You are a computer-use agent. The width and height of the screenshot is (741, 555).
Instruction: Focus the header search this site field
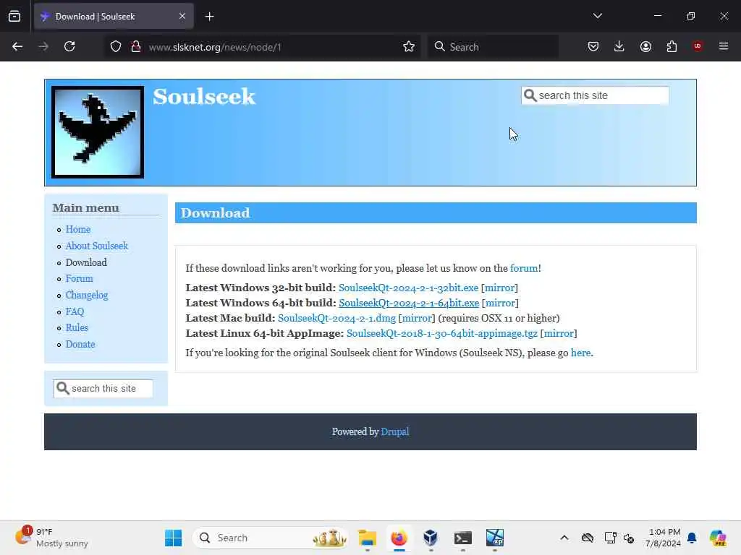(595, 95)
